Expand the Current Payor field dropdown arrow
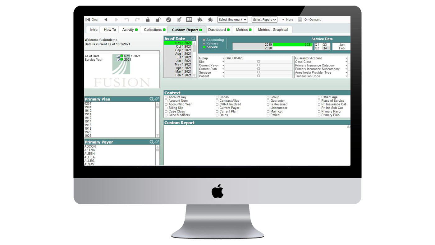This screenshot has height=245, width=435. pyautogui.click(x=223, y=66)
